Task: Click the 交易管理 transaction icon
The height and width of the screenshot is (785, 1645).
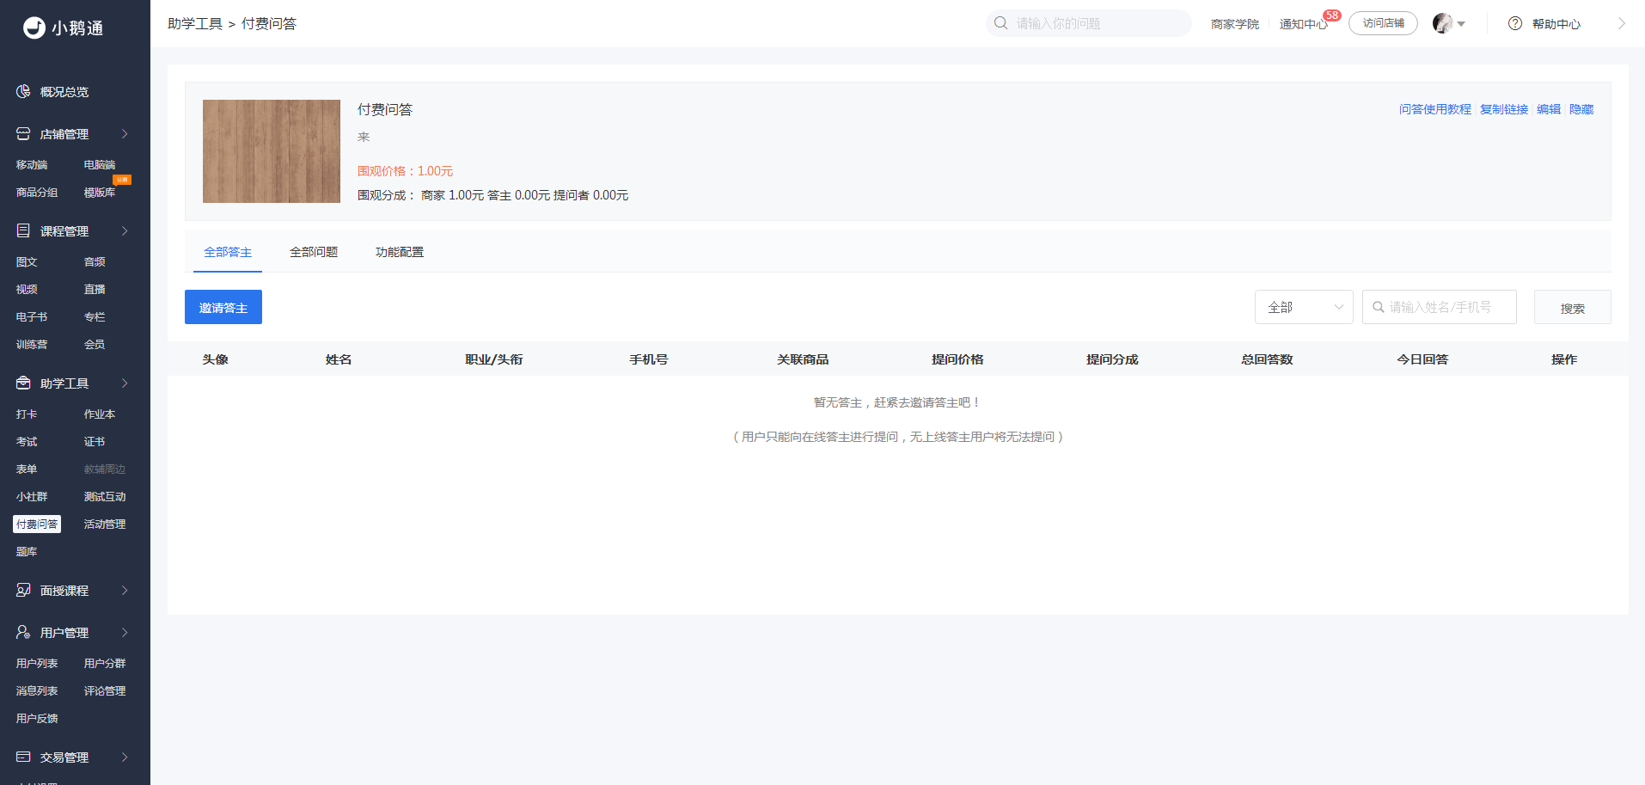Action: coord(23,757)
